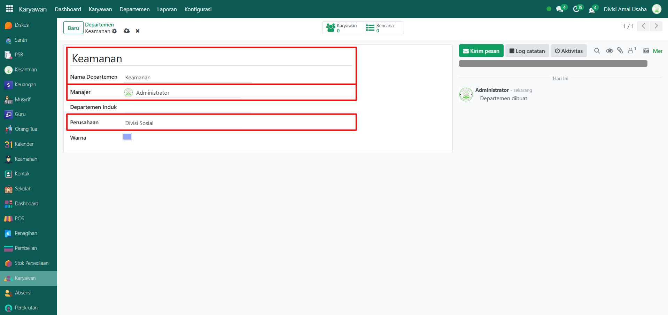Open the Perusahaan dropdown showing Divisi Sosial
Screen dimensions: 668x315
click(x=185, y=123)
